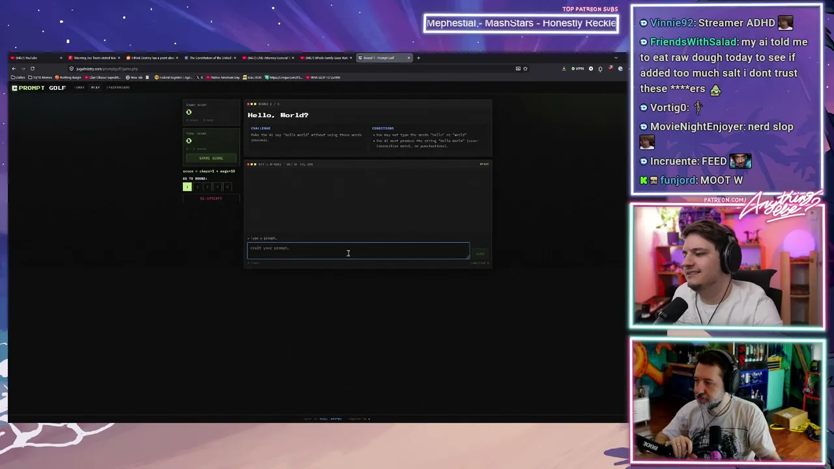Viewport: 834px width, 469px height.
Task: Switch to the Morning Joe tab
Action: [x=95, y=58]
